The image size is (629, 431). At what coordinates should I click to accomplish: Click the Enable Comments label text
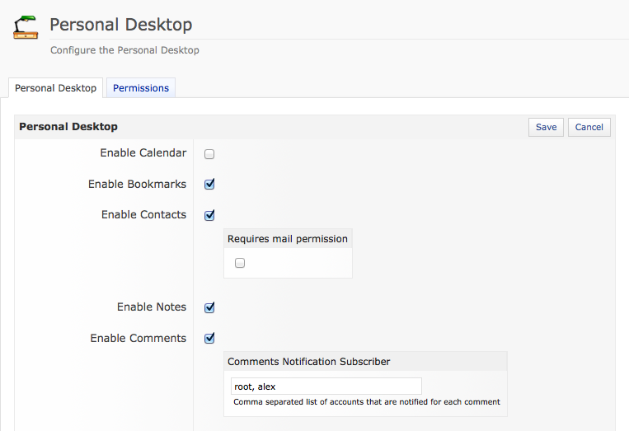pyautogui.click(x=138, y=338)
